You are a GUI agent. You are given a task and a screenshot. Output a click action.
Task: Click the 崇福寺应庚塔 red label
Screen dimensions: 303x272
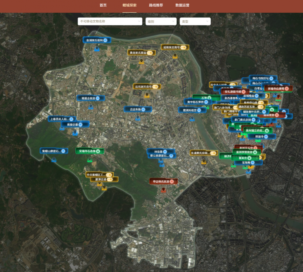pyautogui.click(x=278, y=89)
